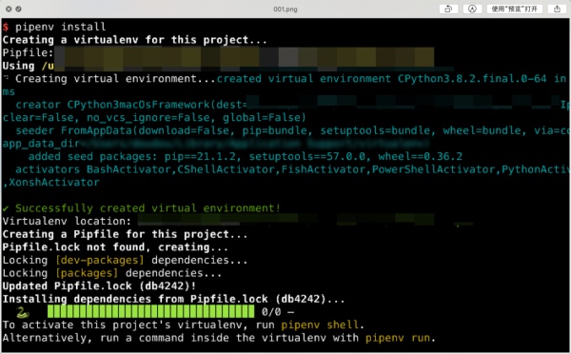This screenshot has height=354, width=571.
Task: Click the green checkmark before Successfully
Action: pos(6,208)
